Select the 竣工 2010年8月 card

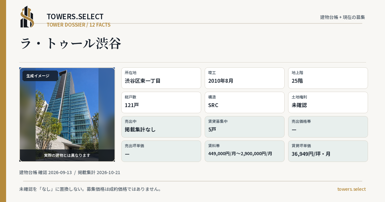tap(244, 78)
